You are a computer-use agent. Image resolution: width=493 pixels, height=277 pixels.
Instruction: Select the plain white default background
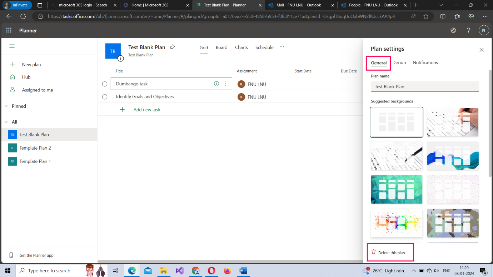click(x=397, y=122)
